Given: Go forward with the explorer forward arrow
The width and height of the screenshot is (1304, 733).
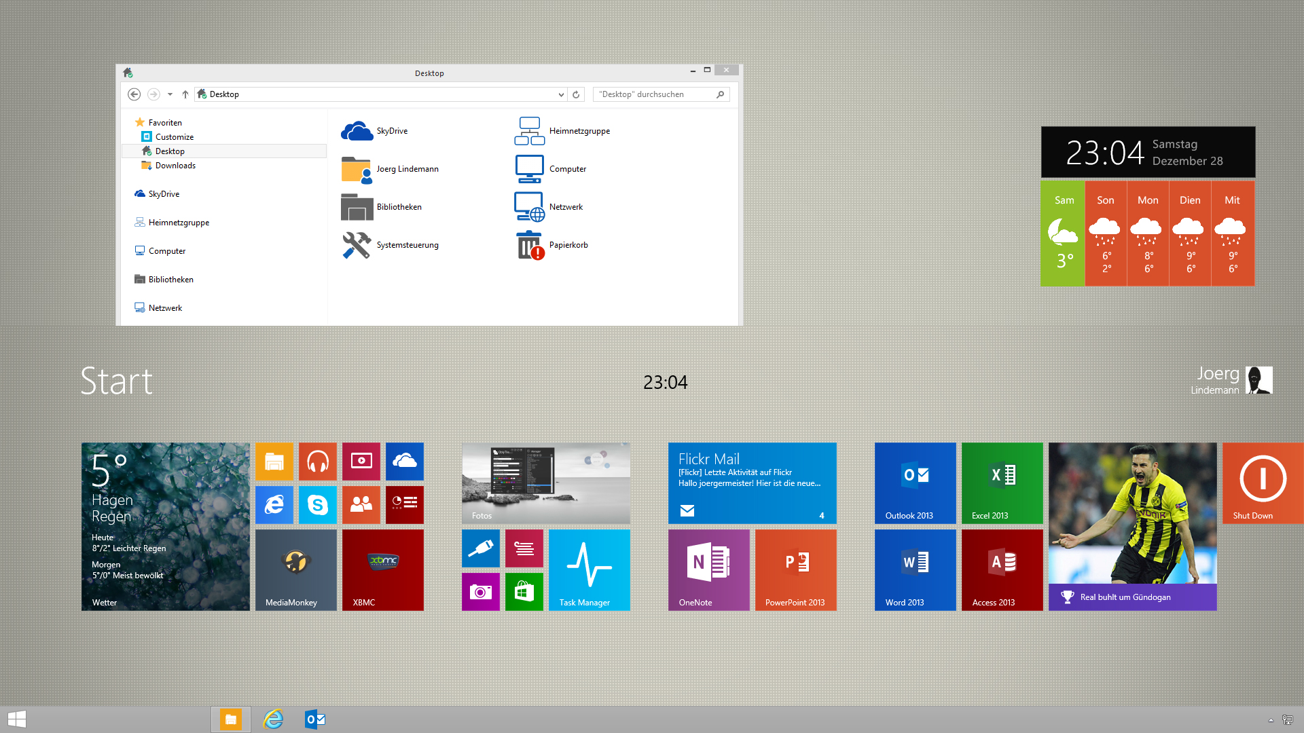Looking at the screenshot, I should (x=153, y=94).
